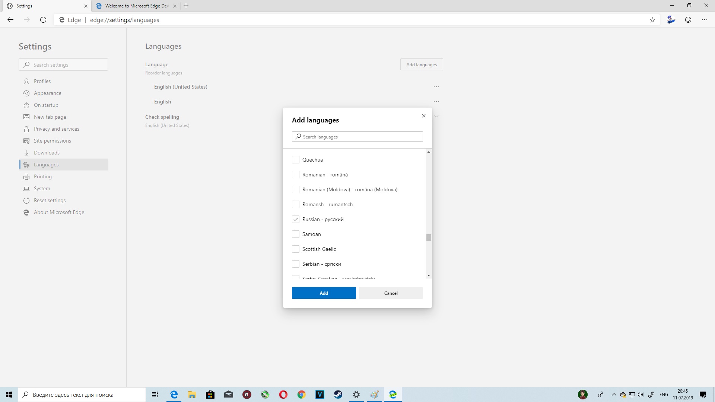
Task: Check the Scottish Gaelic checkbox
Action: [x=296, y=249]
